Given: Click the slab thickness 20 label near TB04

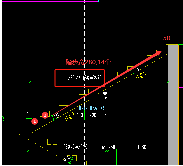Looking at the screenshot, I should pyautogui.click(x=136, y=70).
